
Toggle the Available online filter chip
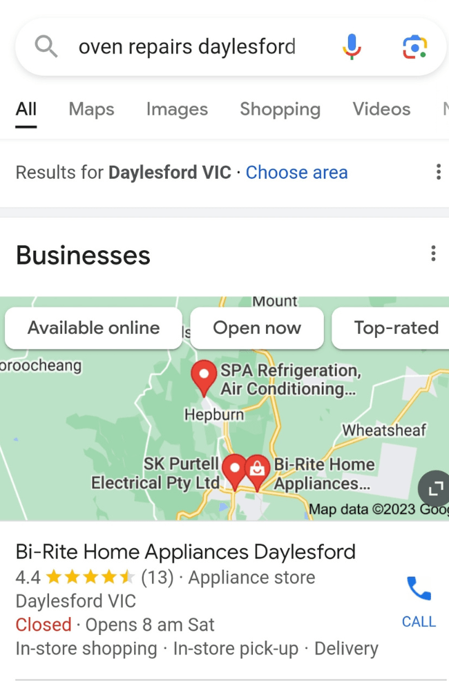93,328
